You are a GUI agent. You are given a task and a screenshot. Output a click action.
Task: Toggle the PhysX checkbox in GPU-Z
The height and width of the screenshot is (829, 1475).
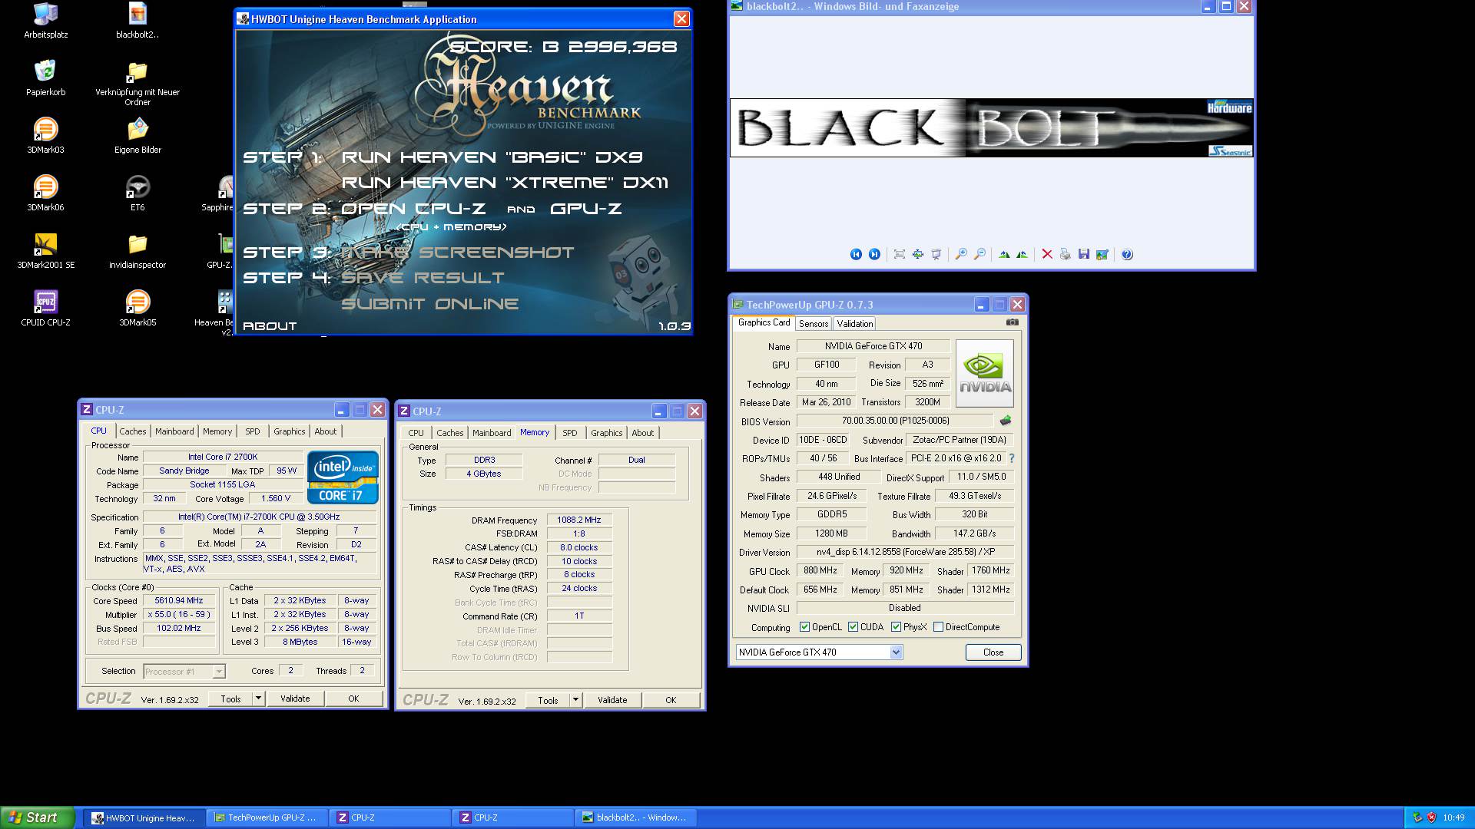click(896, 627)
